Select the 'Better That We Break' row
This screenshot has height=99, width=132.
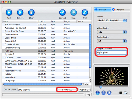[x=46, y=31]
